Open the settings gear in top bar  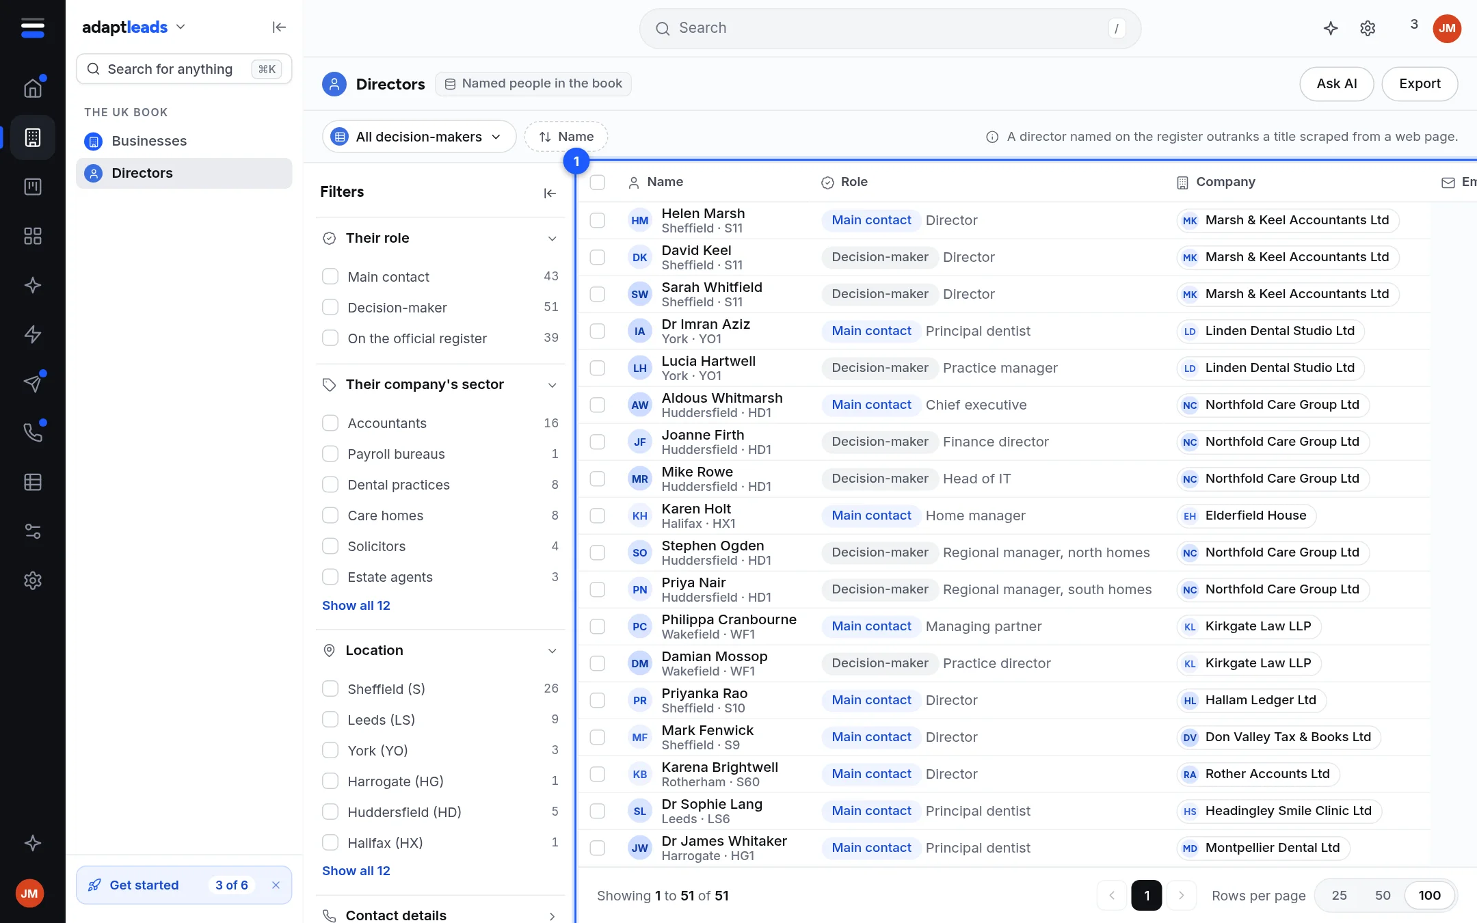click(1368, 29)
